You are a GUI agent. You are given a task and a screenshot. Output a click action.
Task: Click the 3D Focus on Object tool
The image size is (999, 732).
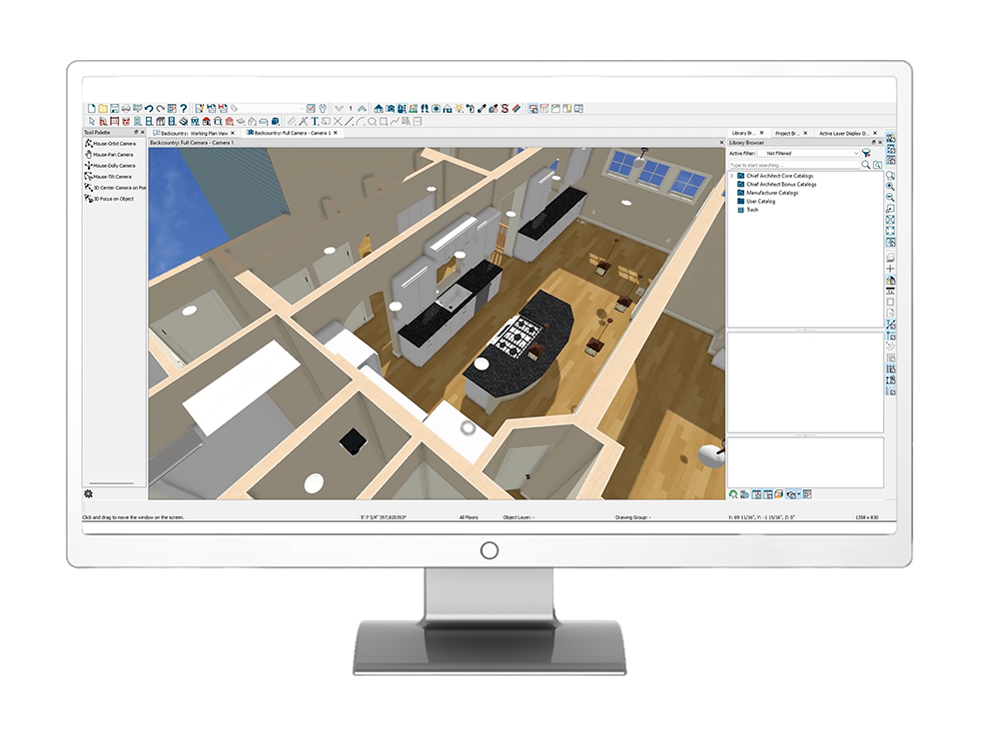pos(112,199)
